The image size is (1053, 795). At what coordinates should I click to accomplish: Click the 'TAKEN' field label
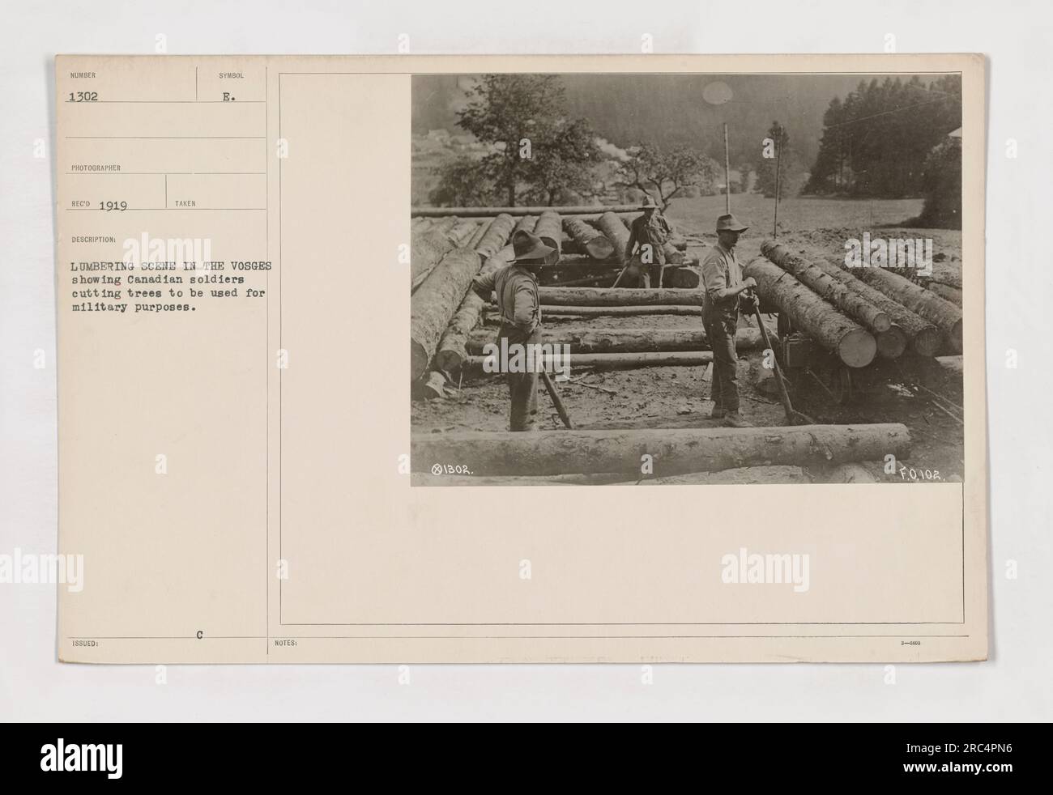coord(186,205)
